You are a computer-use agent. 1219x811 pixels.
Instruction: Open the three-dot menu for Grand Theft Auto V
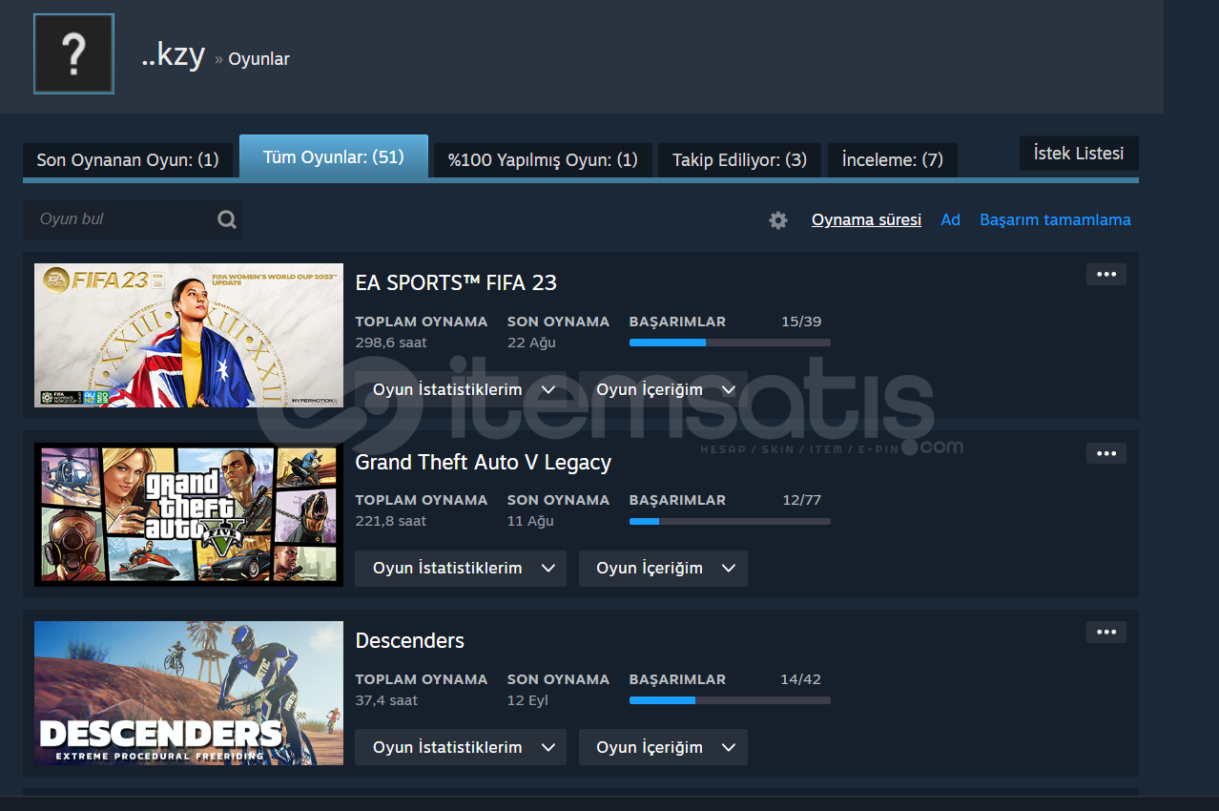(x=1106, y=453)
